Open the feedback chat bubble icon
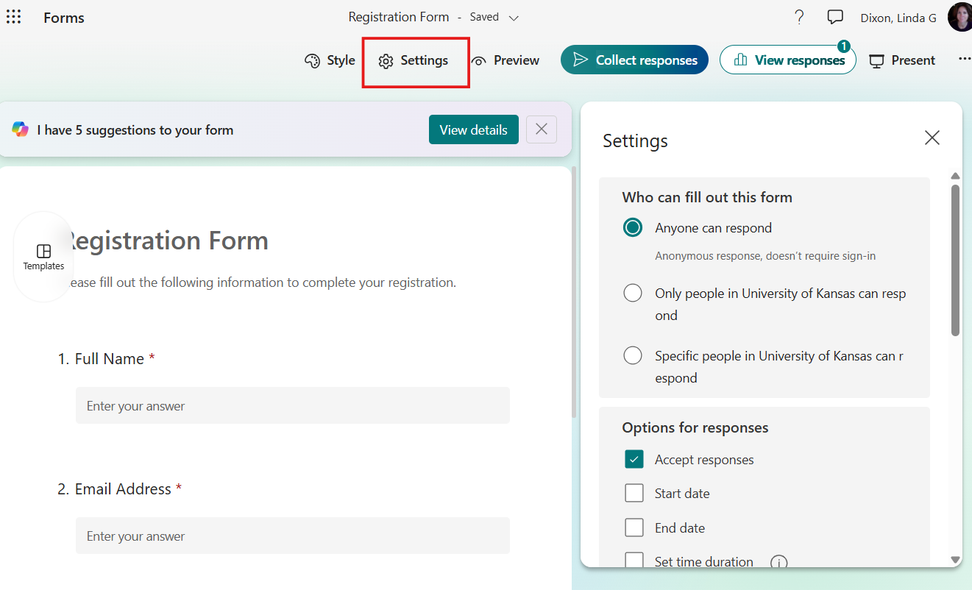972x590 pixels. tap(834, 18)
